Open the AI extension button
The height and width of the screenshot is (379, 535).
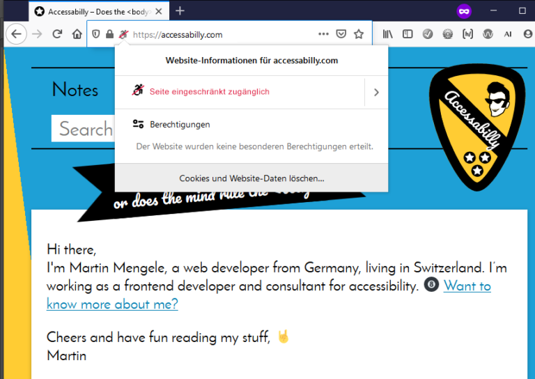point(508,33)
